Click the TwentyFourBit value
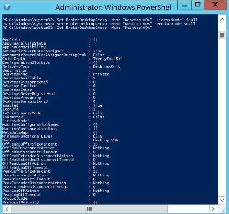 point(108,59)
